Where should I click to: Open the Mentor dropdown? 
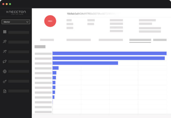[16, 22]
